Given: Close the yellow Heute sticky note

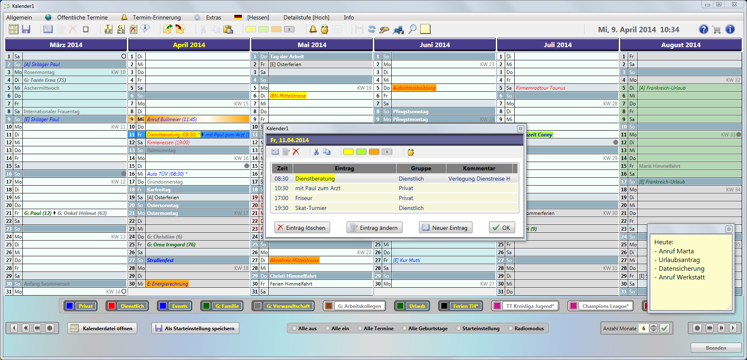Looking at the screenshot, I should 729,229.
